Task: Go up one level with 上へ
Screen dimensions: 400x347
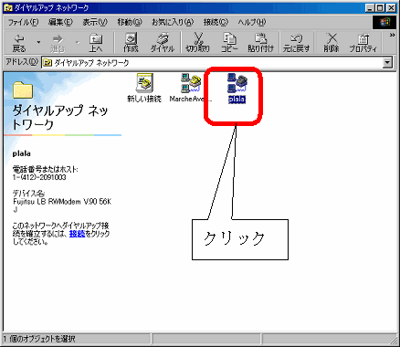Action: point(96,42)
